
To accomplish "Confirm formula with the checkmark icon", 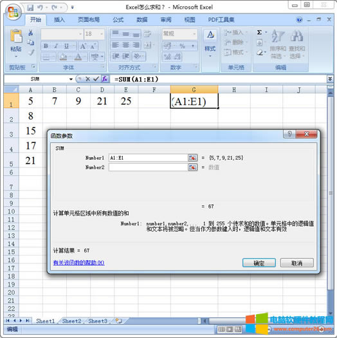I will tap(96, 79).
